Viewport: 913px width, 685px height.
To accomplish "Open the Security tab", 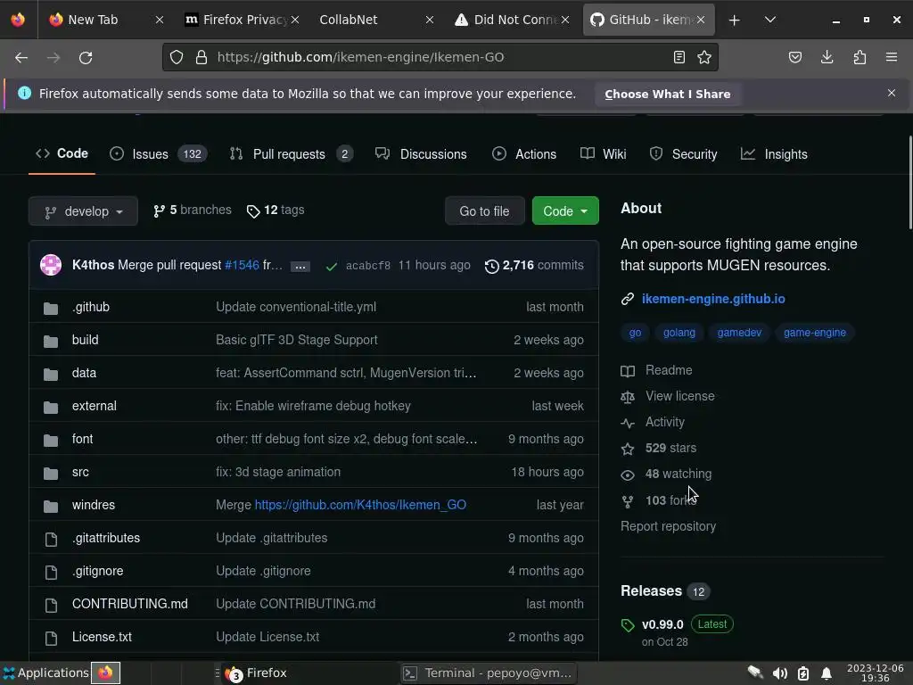I will tap(684, 154).
